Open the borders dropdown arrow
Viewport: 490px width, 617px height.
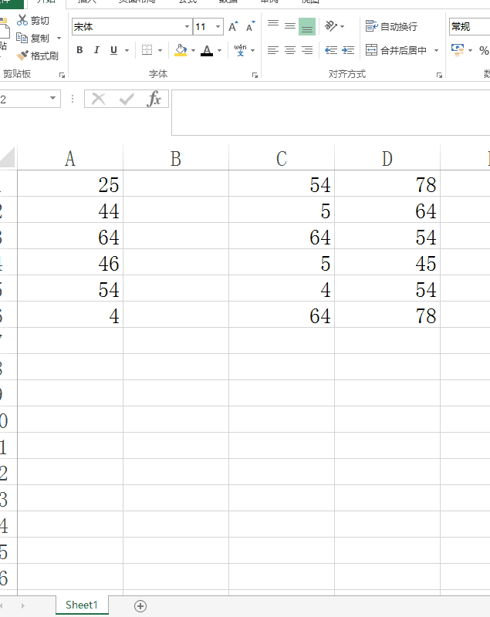pos(161,50)
